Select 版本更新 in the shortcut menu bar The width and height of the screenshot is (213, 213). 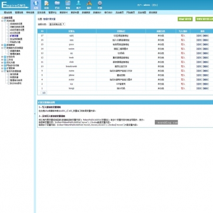[153, 12]
